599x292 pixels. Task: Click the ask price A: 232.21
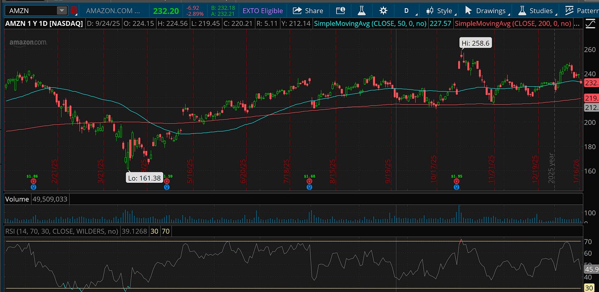point(223,14)
